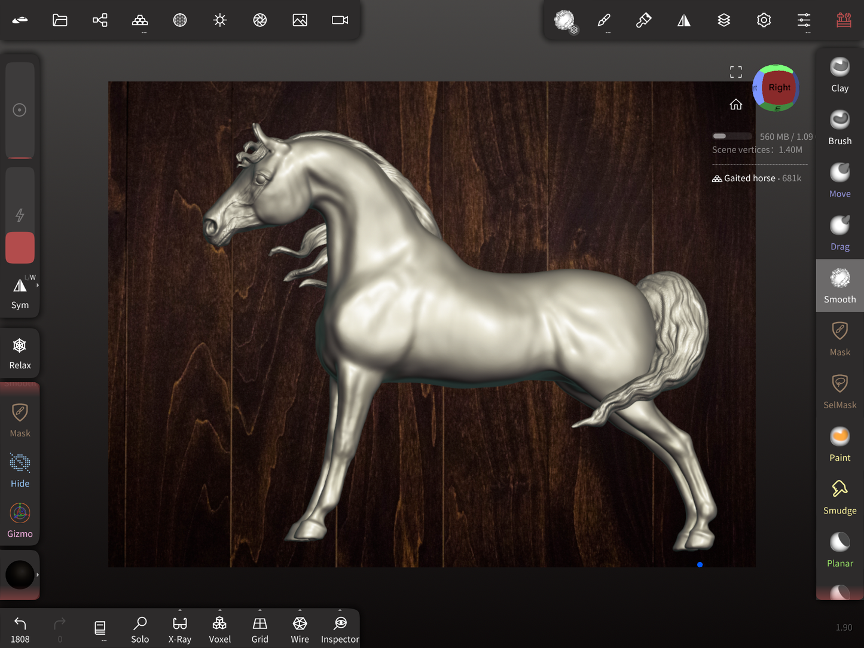The height and width of the screenshot is (648, 864).
Task: Expand the material sphere options arrow
Action: tap(38, 575)
